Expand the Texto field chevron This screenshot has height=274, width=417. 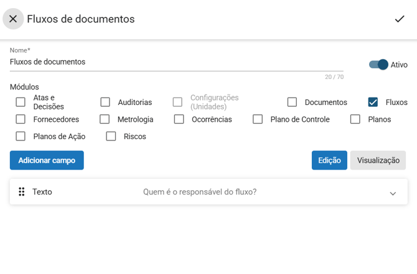click(393, 193)
